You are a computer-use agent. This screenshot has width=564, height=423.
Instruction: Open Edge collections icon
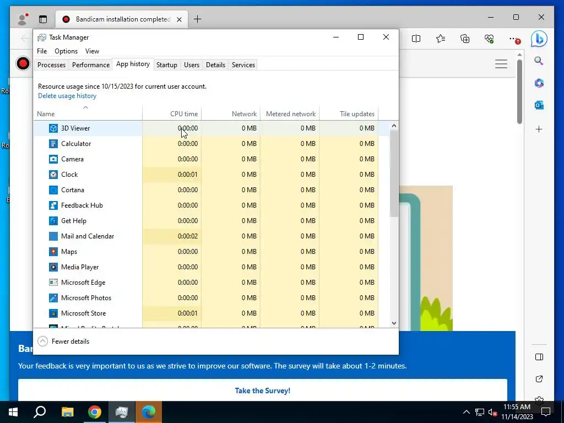point(465,39)
